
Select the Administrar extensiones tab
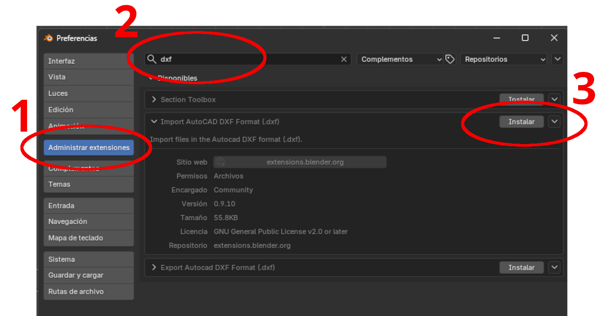(89, 148)
